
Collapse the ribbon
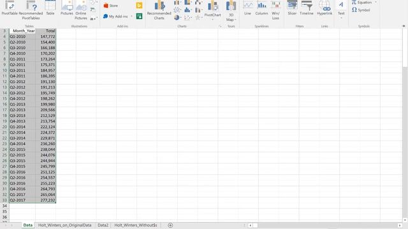tap(404, 26)
